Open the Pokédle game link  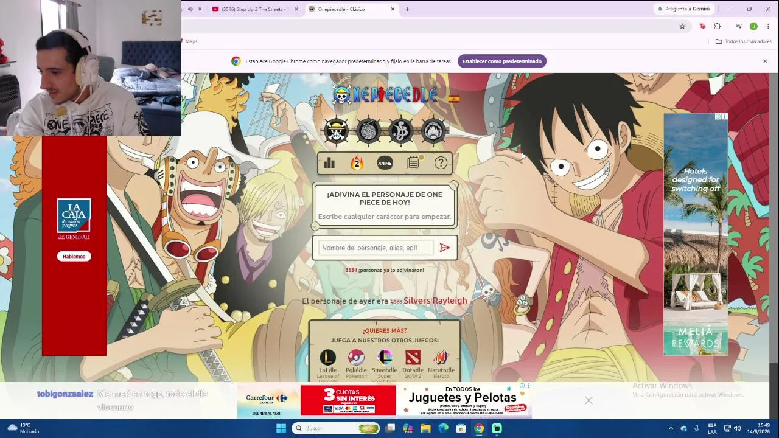(357, 363)
